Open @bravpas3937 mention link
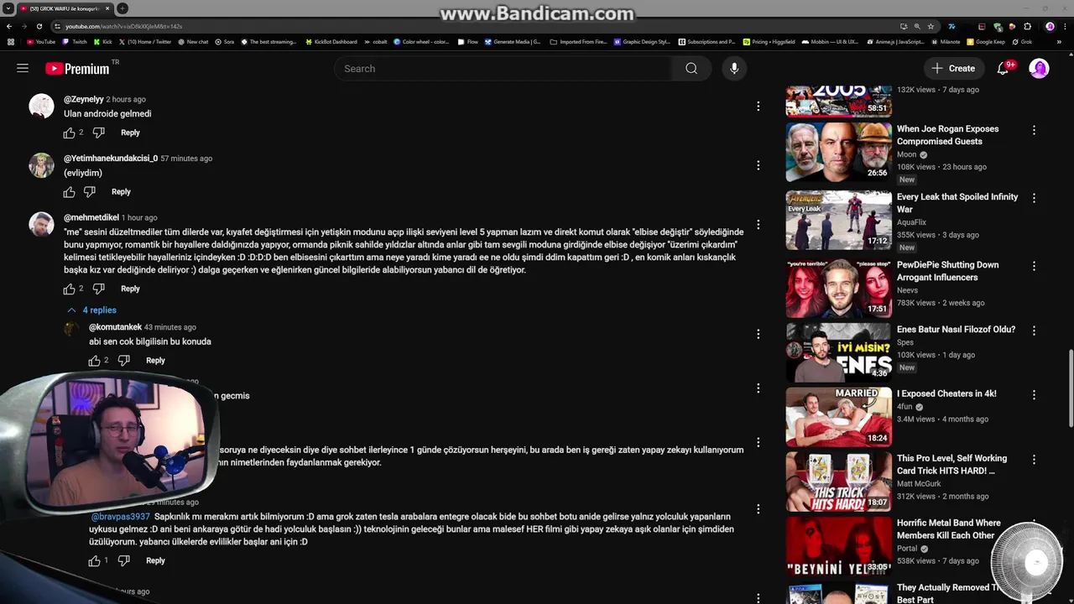The height and width of the screenshot is (604, 1074). 120,517
